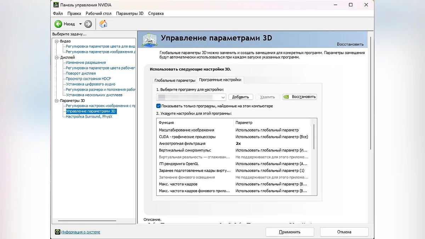Uncheck 'Показывать только программы' checkbox

point(158,106)
